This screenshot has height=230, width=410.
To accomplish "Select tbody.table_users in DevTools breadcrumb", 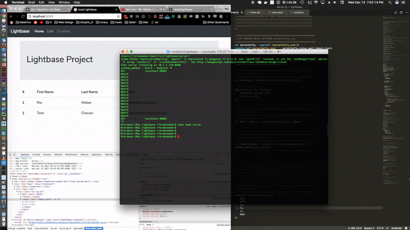I will point(94,228).
